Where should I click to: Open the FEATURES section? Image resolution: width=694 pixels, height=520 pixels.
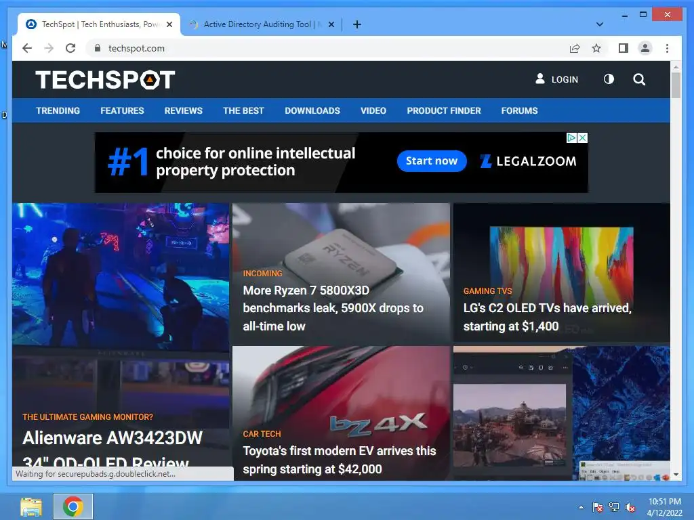(122, 110)
